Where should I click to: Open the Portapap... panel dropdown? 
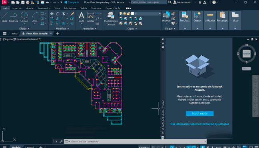pyautogui.click(x=223, y=29)
